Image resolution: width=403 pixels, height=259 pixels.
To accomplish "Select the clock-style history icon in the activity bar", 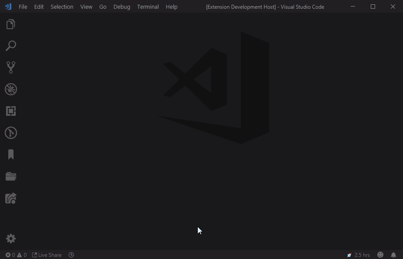I will 11,133.
